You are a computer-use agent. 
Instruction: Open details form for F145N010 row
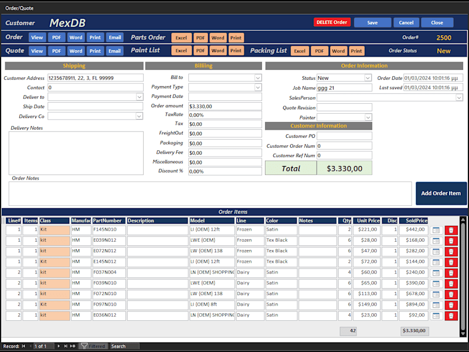(x=436, y=230)
